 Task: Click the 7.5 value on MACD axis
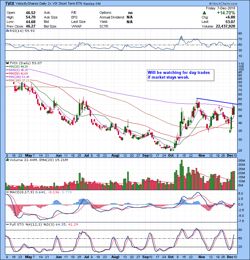click(241, 221)
